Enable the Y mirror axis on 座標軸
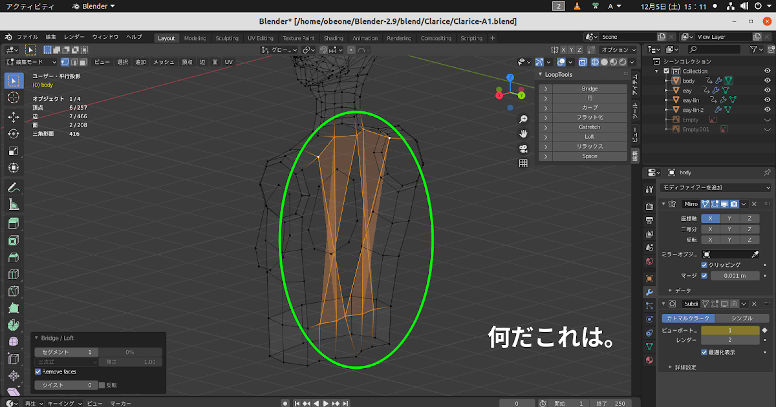 729,219
